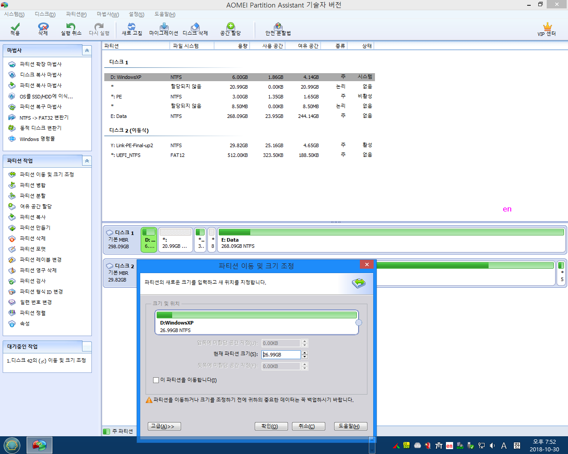The image size is (568, 454).
Task: Decrease 현재 파티션 크기 with down arrow
Action: pos(304,357)
